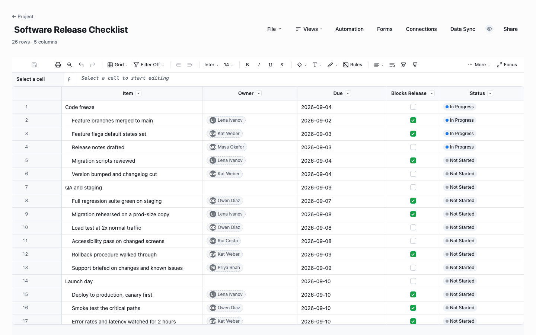Open the More toolbar options
Screen dimensions: 536x335
click(479, 65)
